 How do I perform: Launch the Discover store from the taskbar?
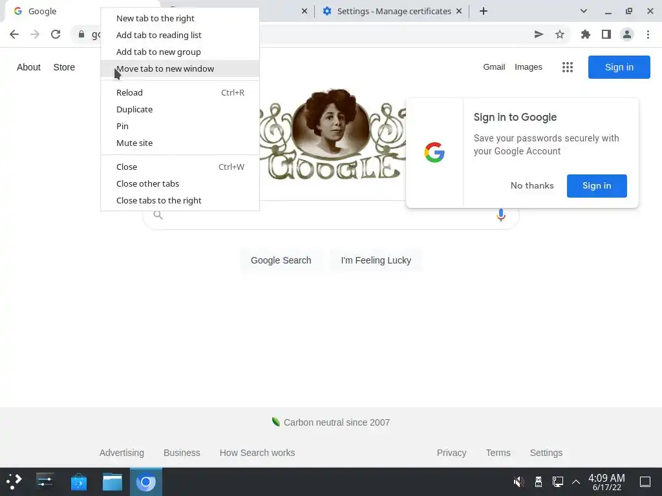(x=78, y=482)
